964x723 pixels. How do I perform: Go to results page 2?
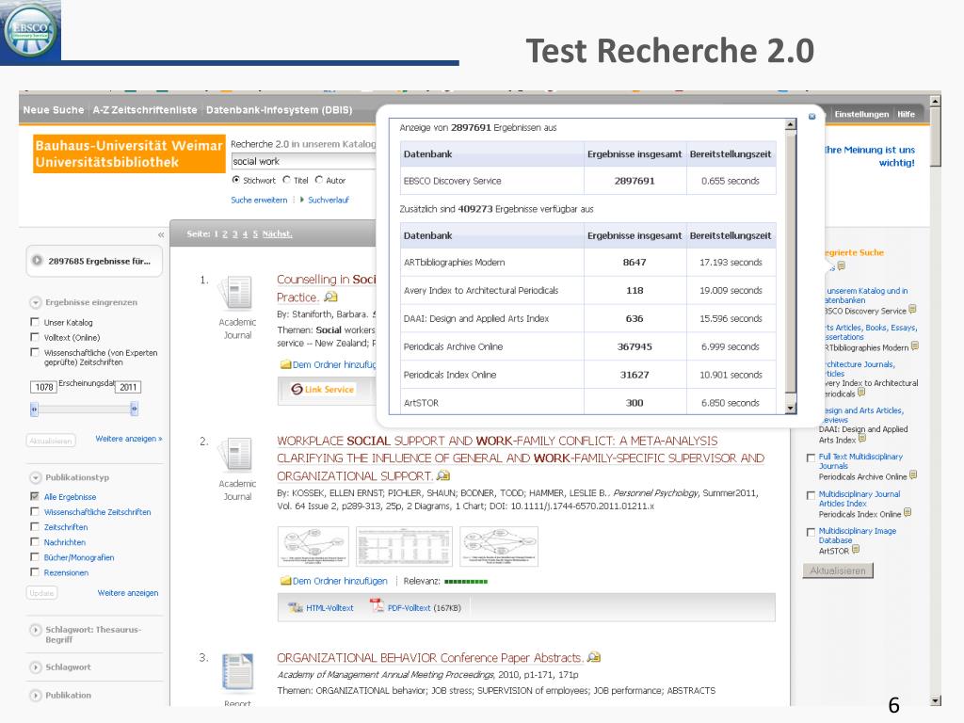click(225, 234)
